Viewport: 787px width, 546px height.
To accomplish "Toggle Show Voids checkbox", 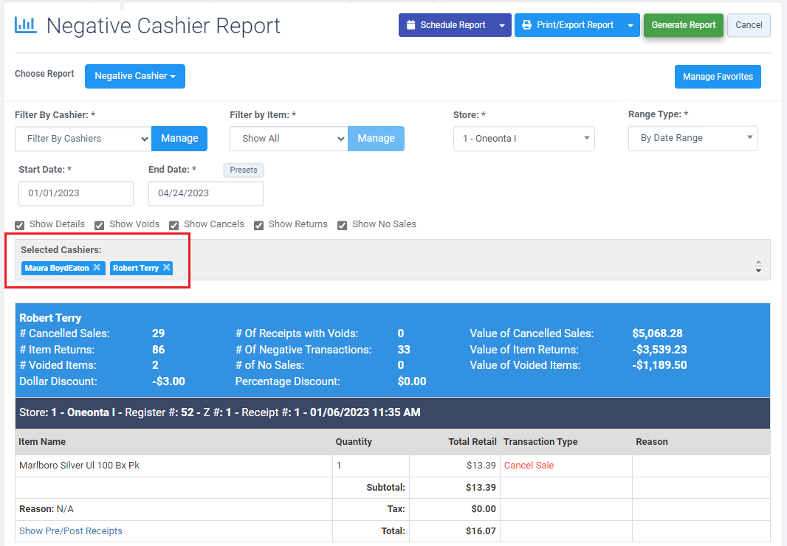I will 100,225.
